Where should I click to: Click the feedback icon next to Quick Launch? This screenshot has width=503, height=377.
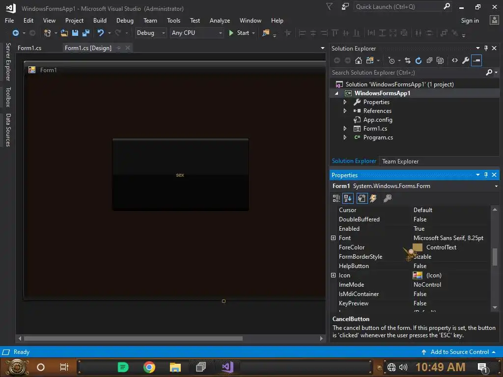(x=345, y=6)
